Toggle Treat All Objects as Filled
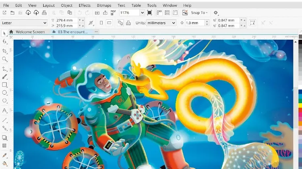The width and height of the screenshot is (302, 169). tap(252, 23)
